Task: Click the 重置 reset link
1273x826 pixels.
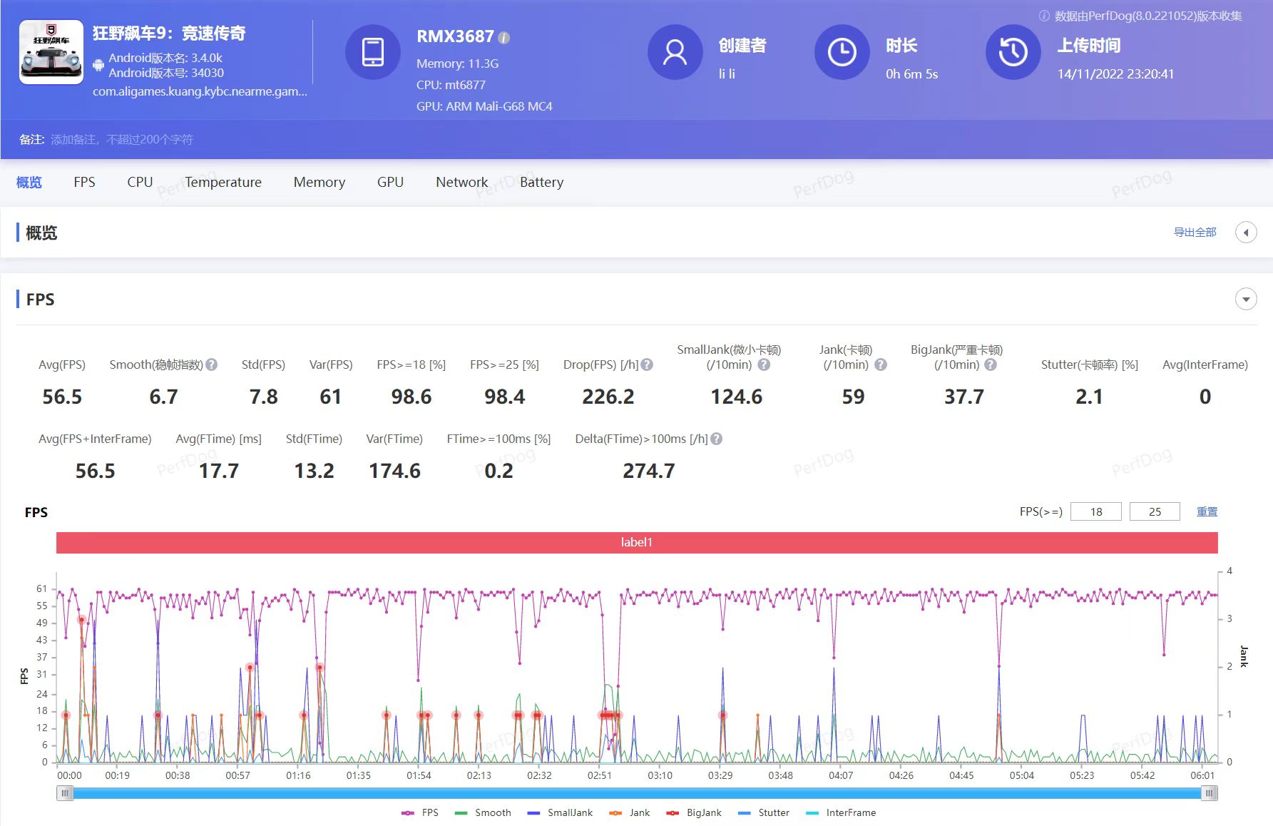Action: [x=1207, y=511]
